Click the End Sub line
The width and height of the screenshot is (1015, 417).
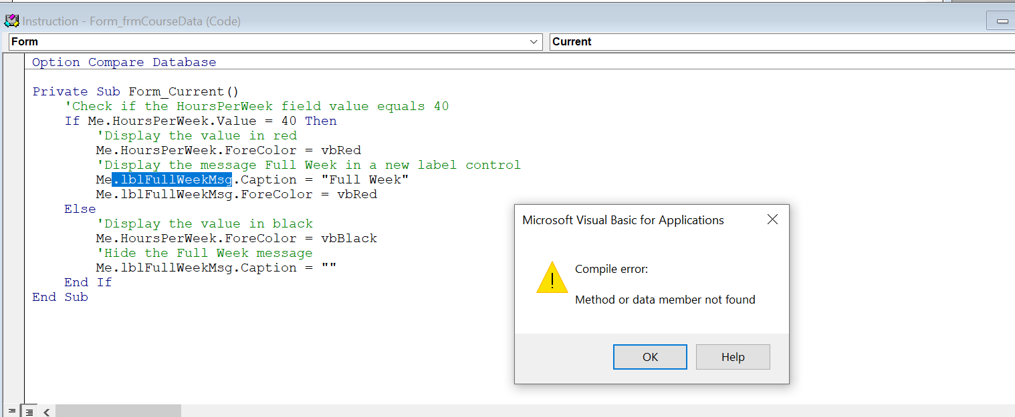click(60, 296)
